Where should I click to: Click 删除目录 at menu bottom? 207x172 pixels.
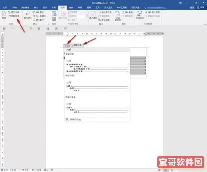[97, 119]
